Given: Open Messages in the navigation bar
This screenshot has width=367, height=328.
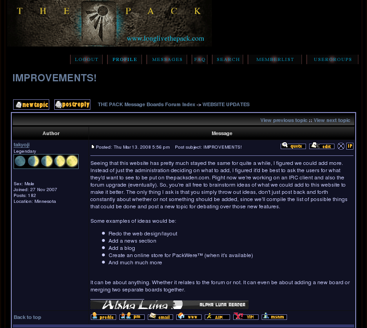Looking at the screenshot, I should click(x=167, y=60).
